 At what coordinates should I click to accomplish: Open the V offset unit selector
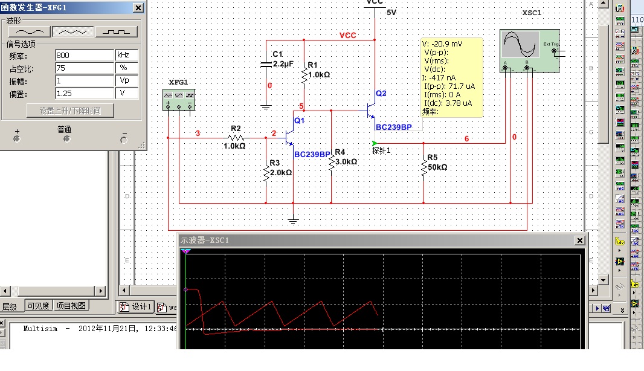point(126,93)
